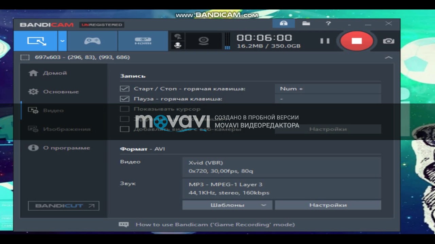
Task: Click the BANDICAM logo in title bar
Action: 47,25
